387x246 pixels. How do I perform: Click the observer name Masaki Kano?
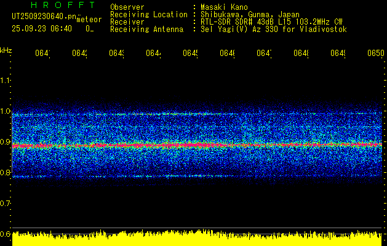(224, 7)
